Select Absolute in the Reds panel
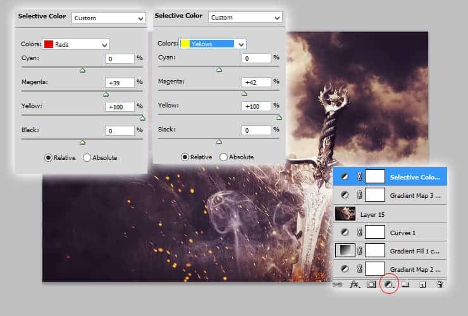468x316 pixels. (x=87, y=157)
